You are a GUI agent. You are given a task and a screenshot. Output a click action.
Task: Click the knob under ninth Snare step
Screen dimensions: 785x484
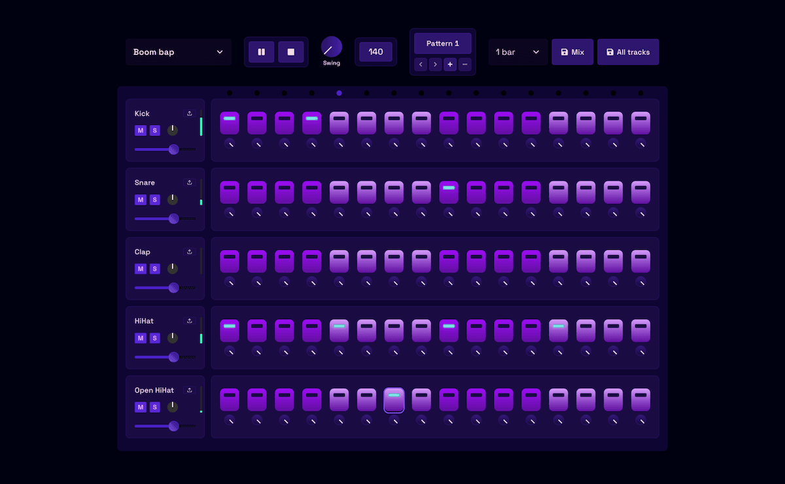[449, 213]
